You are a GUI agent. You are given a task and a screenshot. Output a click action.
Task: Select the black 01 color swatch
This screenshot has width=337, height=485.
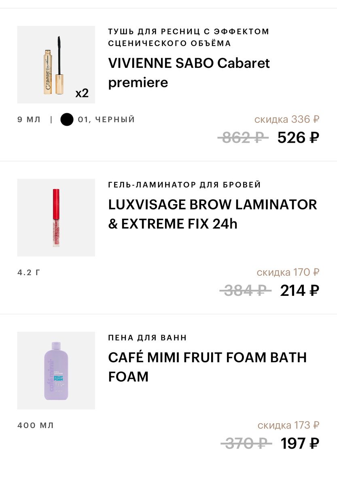tap(67, 120)
